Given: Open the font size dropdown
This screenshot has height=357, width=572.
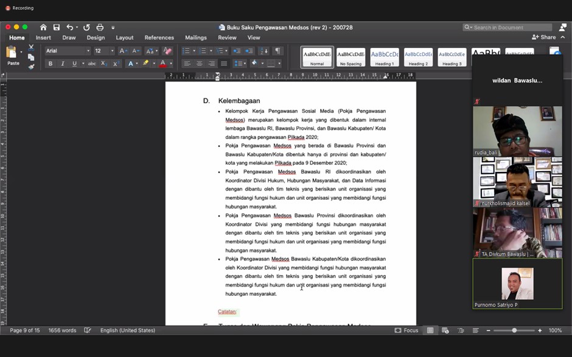Looking at the screenshot, I should [112, 50].
